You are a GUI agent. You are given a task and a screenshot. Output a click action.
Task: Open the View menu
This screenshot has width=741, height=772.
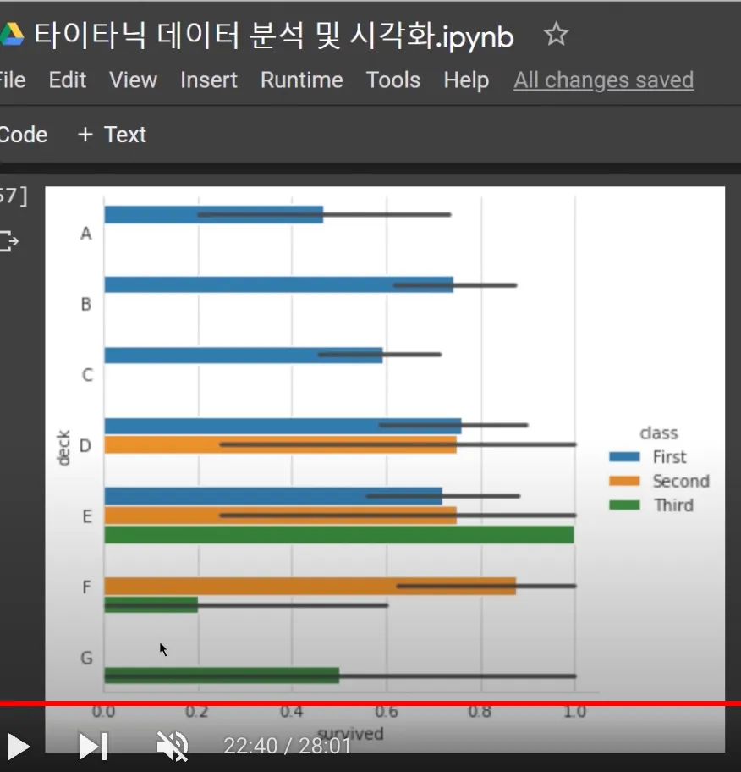coord(133,80)
